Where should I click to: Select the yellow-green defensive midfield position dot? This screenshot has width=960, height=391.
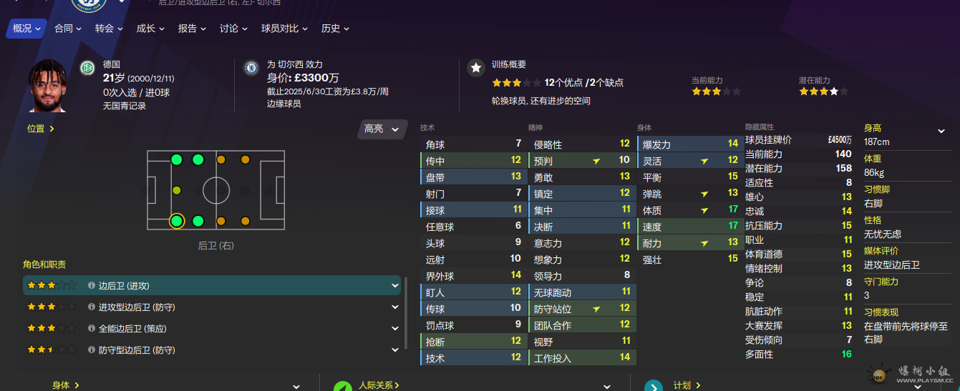(x=177, y=191)
